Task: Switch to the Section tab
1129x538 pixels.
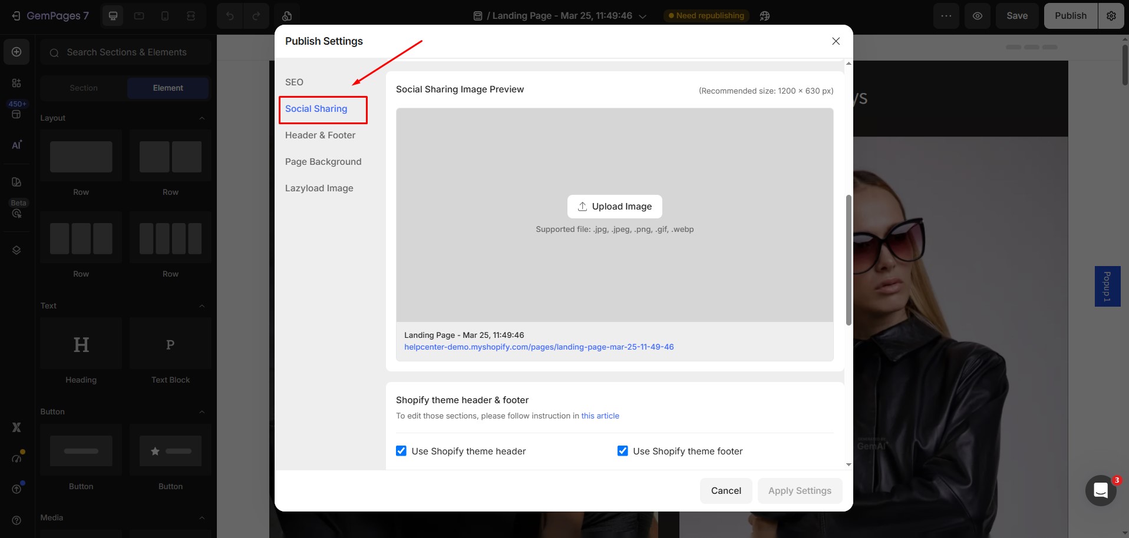Action: 84,88
